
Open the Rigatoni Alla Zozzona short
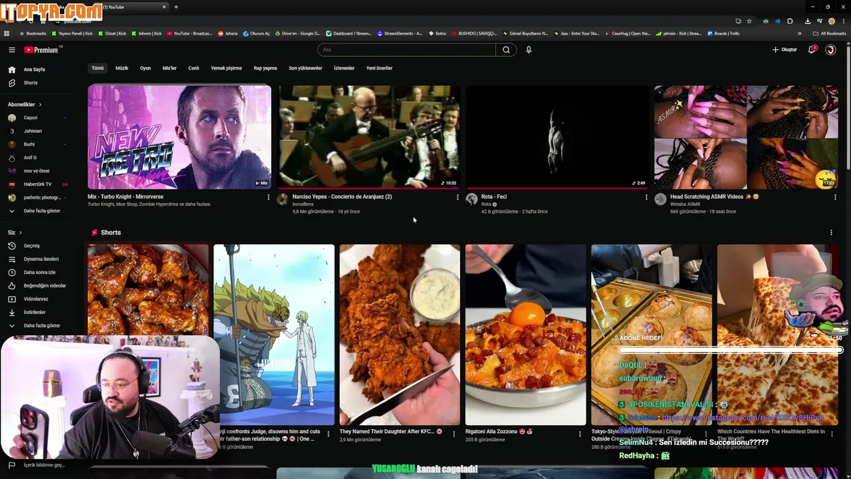[525, 335]
